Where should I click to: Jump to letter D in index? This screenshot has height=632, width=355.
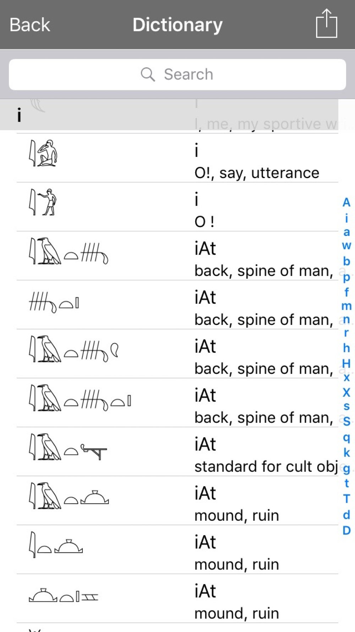click(346, 530)
